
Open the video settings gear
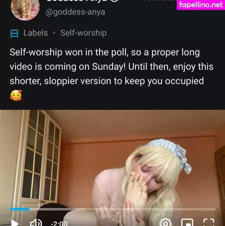165,223
